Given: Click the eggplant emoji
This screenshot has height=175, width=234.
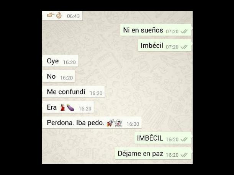Looking at the screenshot, I should (x=70, y=107).
